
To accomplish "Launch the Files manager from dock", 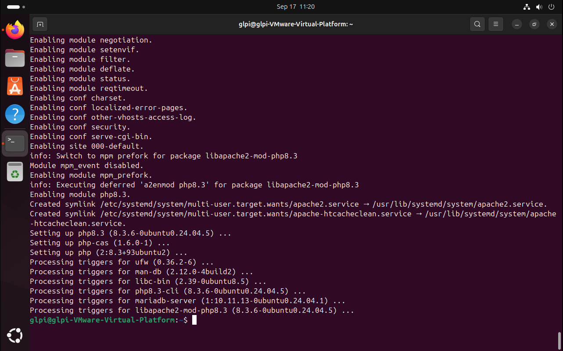I will 15,58.
